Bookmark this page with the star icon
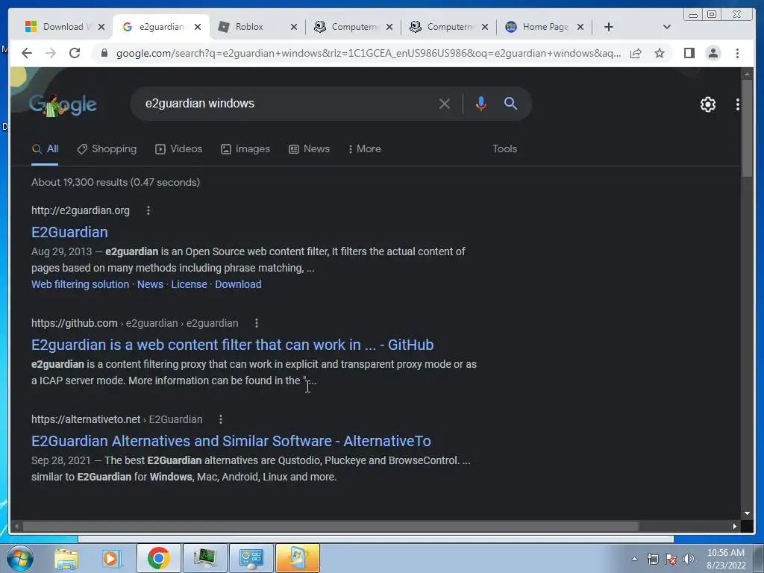This screenshot has height=573, width=764. (660, 53)
